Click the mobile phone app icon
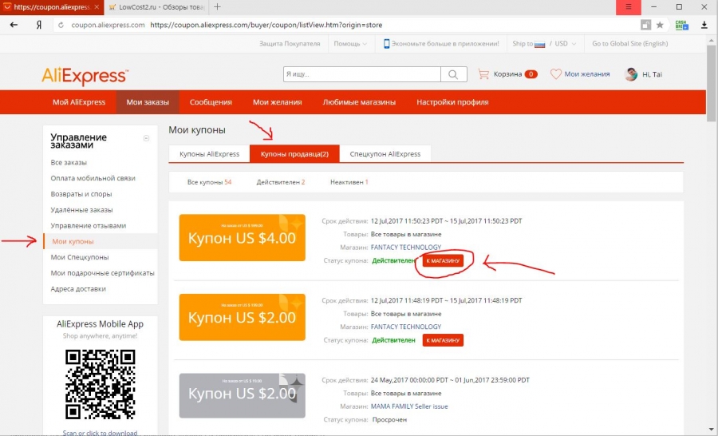The width and height of the screenshot is (718, 436). pos(386,44)
